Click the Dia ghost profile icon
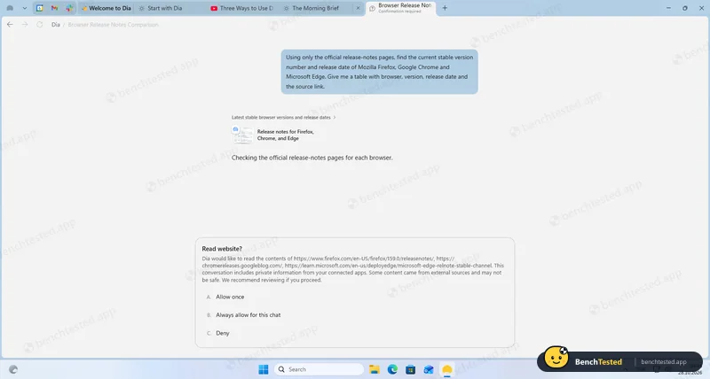710x379 pixels. point(10,8)
